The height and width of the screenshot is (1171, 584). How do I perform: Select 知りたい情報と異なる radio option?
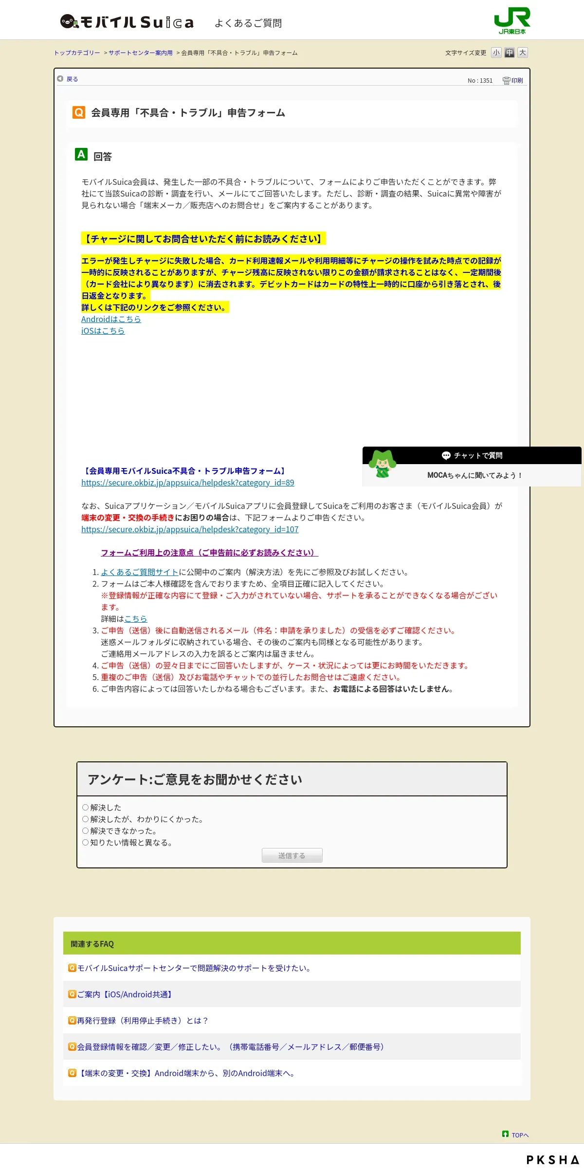(85, 842)
